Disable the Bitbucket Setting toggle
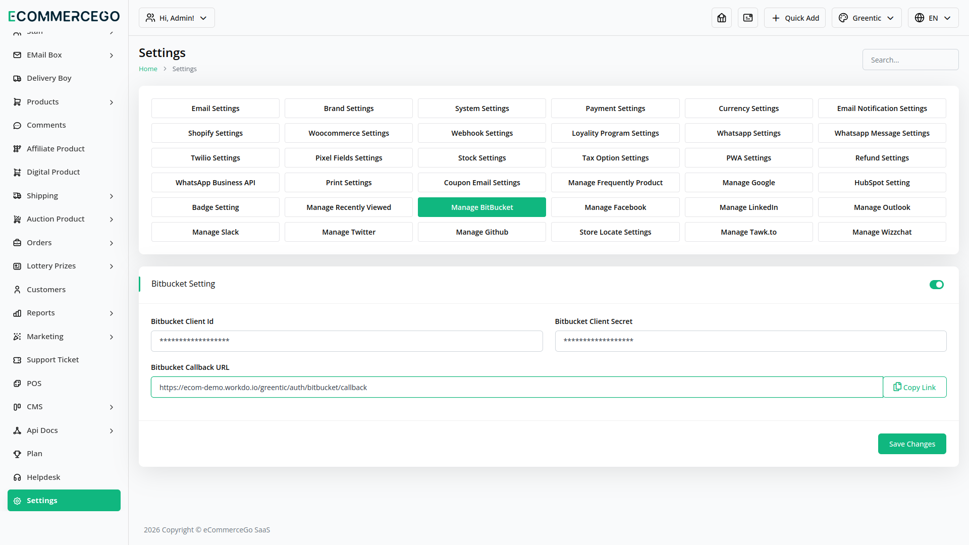969x545 pixels. [x=937, y=285]
